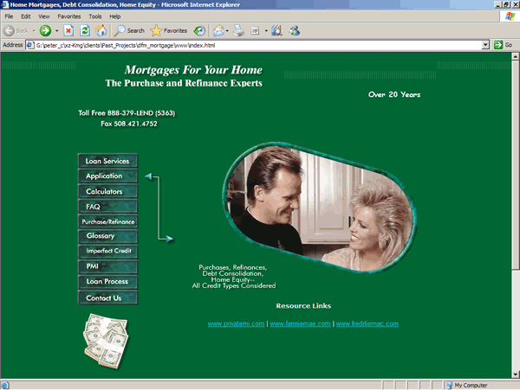Click the Fax 508.421.4752 text

tap(129, 124)
